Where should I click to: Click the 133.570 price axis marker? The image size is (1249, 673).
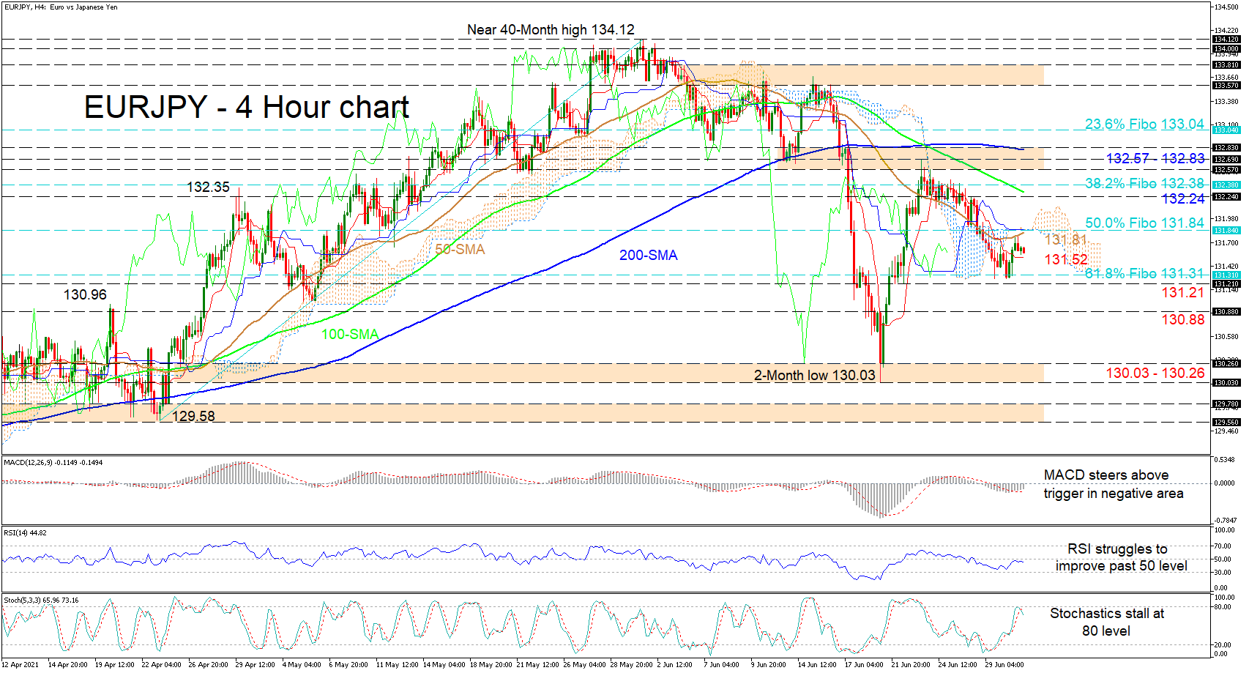(1227, 86)
